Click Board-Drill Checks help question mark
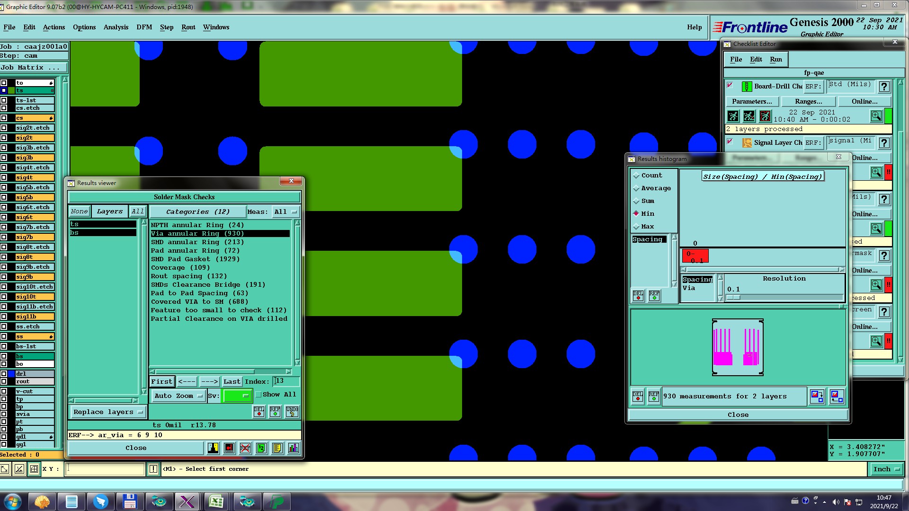Viewport: 909px width, 511px height. (883, 87)
